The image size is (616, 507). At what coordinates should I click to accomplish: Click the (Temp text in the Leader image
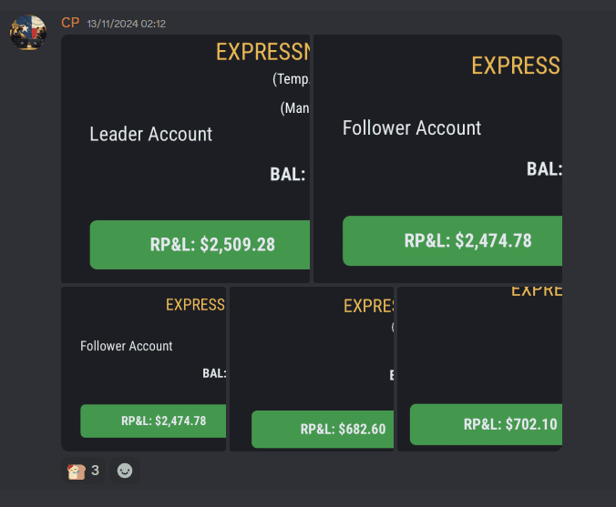pos(291,79)
